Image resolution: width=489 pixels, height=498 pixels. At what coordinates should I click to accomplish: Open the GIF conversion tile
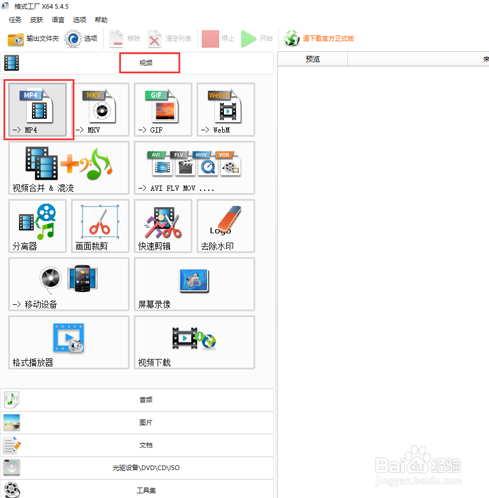(x=163, y=109)
